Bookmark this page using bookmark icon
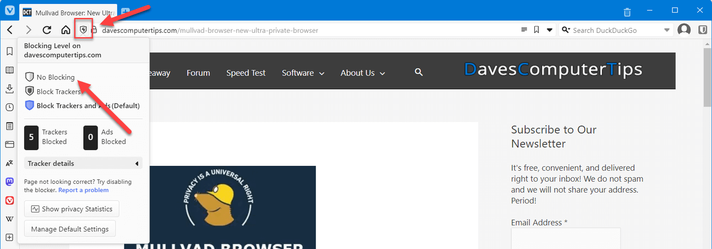This screenshot has height=249, width=712. (537, 30)
